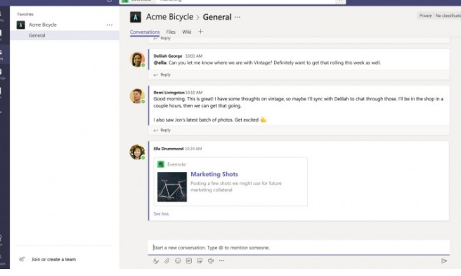461x276 pixels.
Task: Click the Ella Drummond sender name
Action: 169,149
